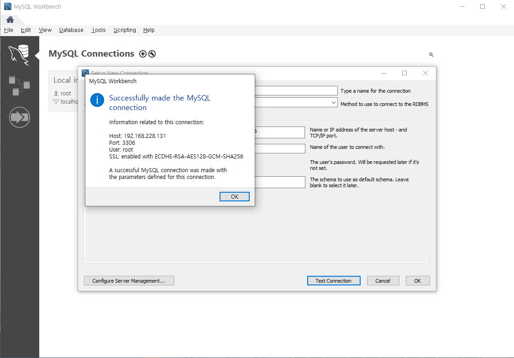Close the Setup New Connection window
Screen dimensions: 514x358
425,73
